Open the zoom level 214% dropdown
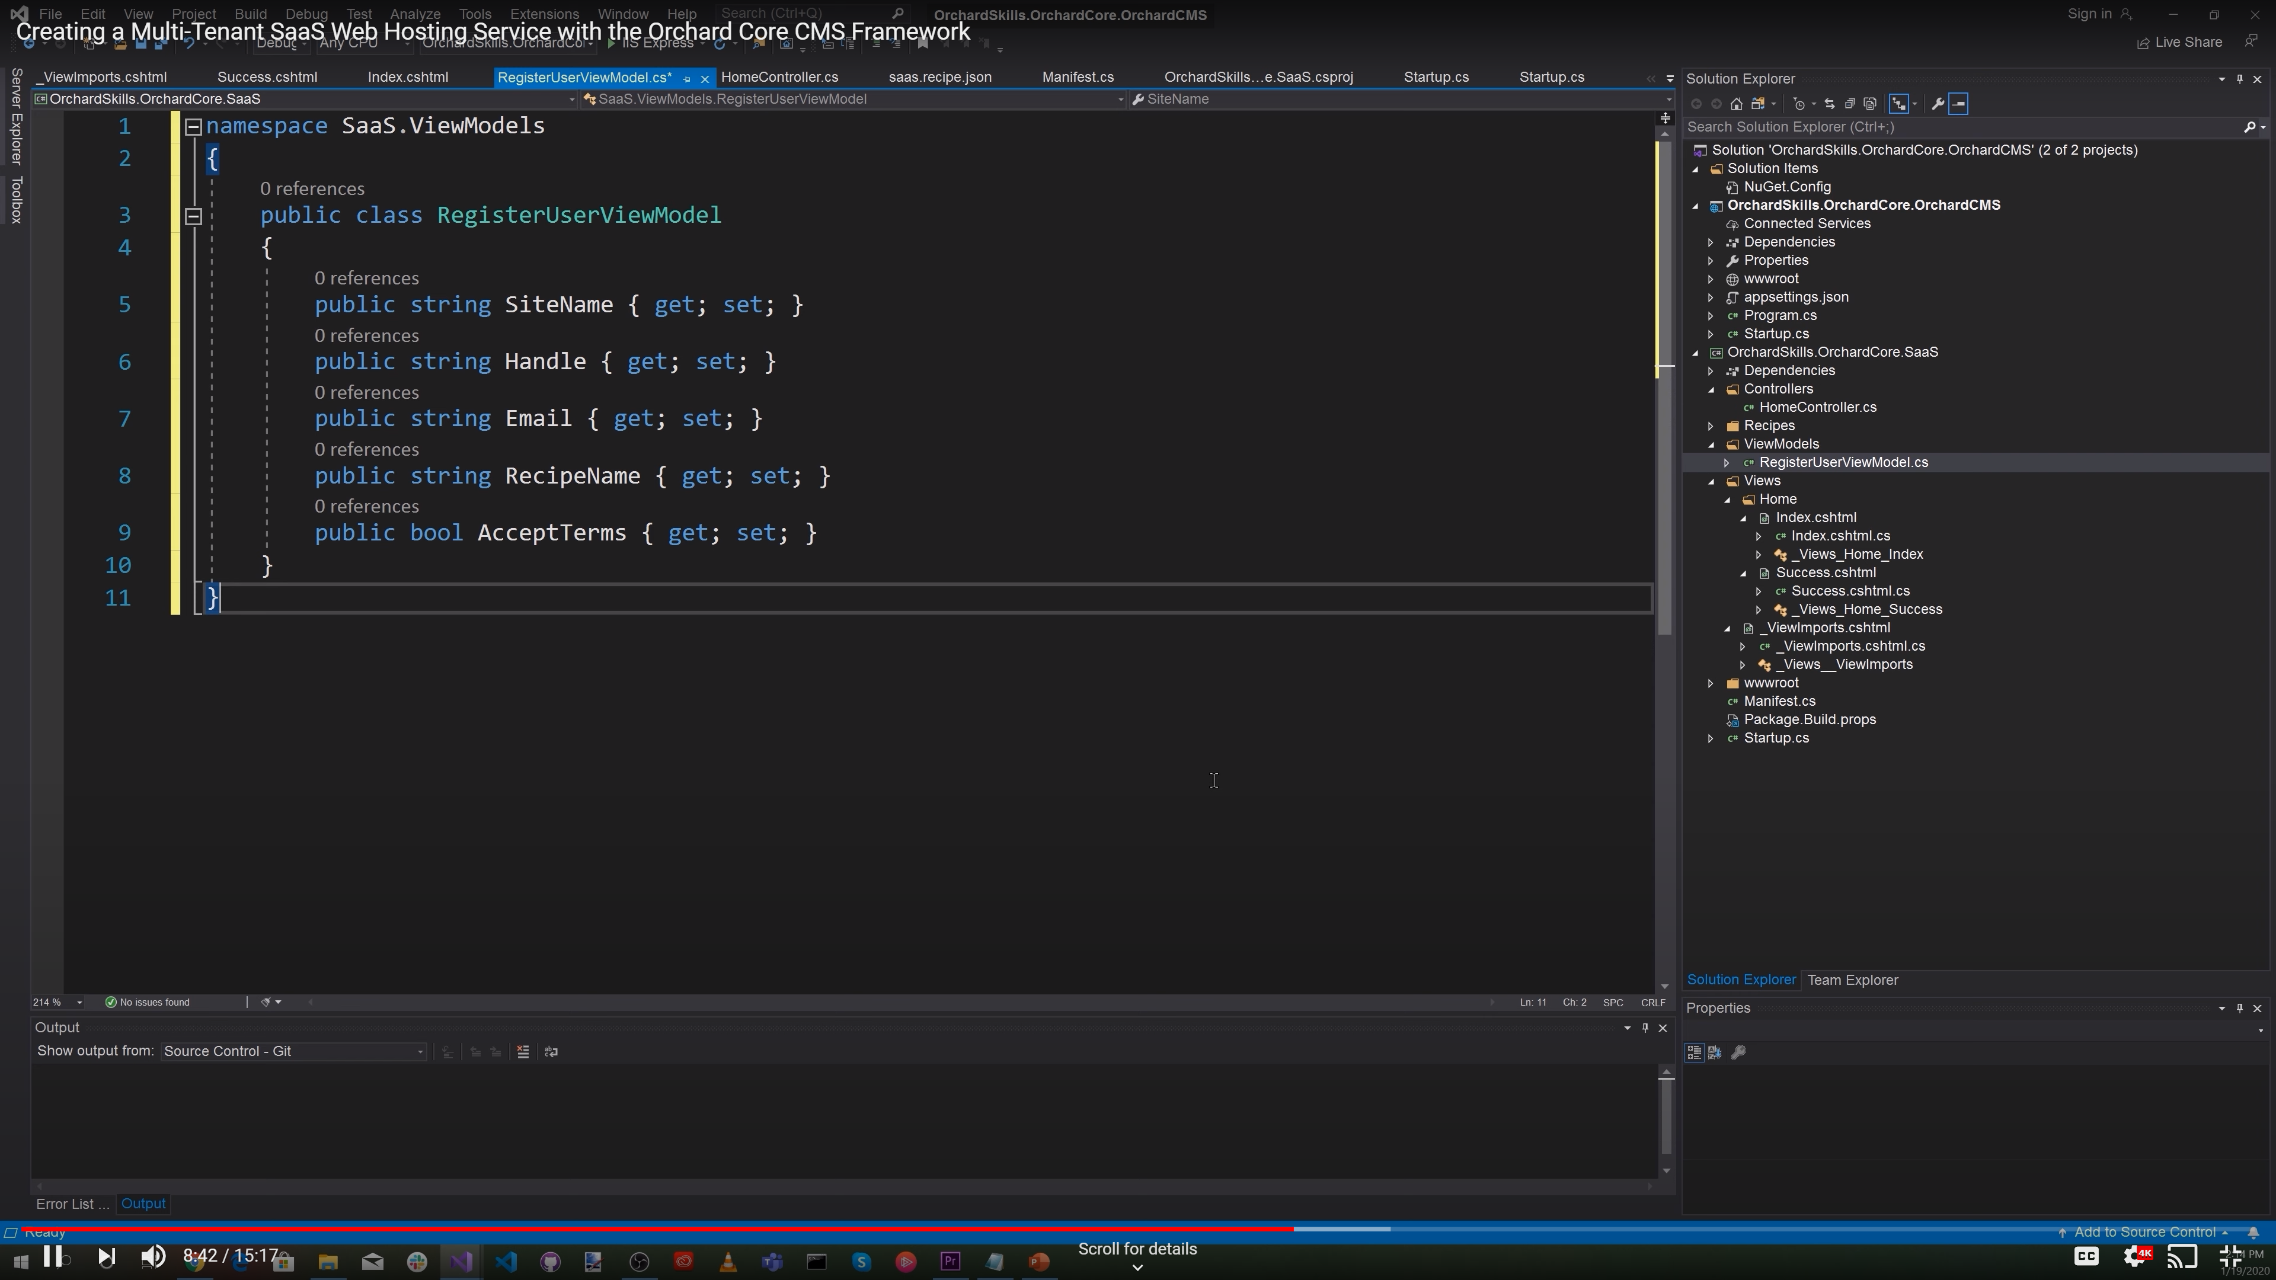Screen dimensions: 2276x1280 [79, 1003]
